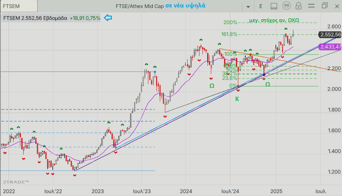Click the blue anchor dot on horizontal line
The width and height of the screenshot is (342, 196).
(x=155, y=72)
